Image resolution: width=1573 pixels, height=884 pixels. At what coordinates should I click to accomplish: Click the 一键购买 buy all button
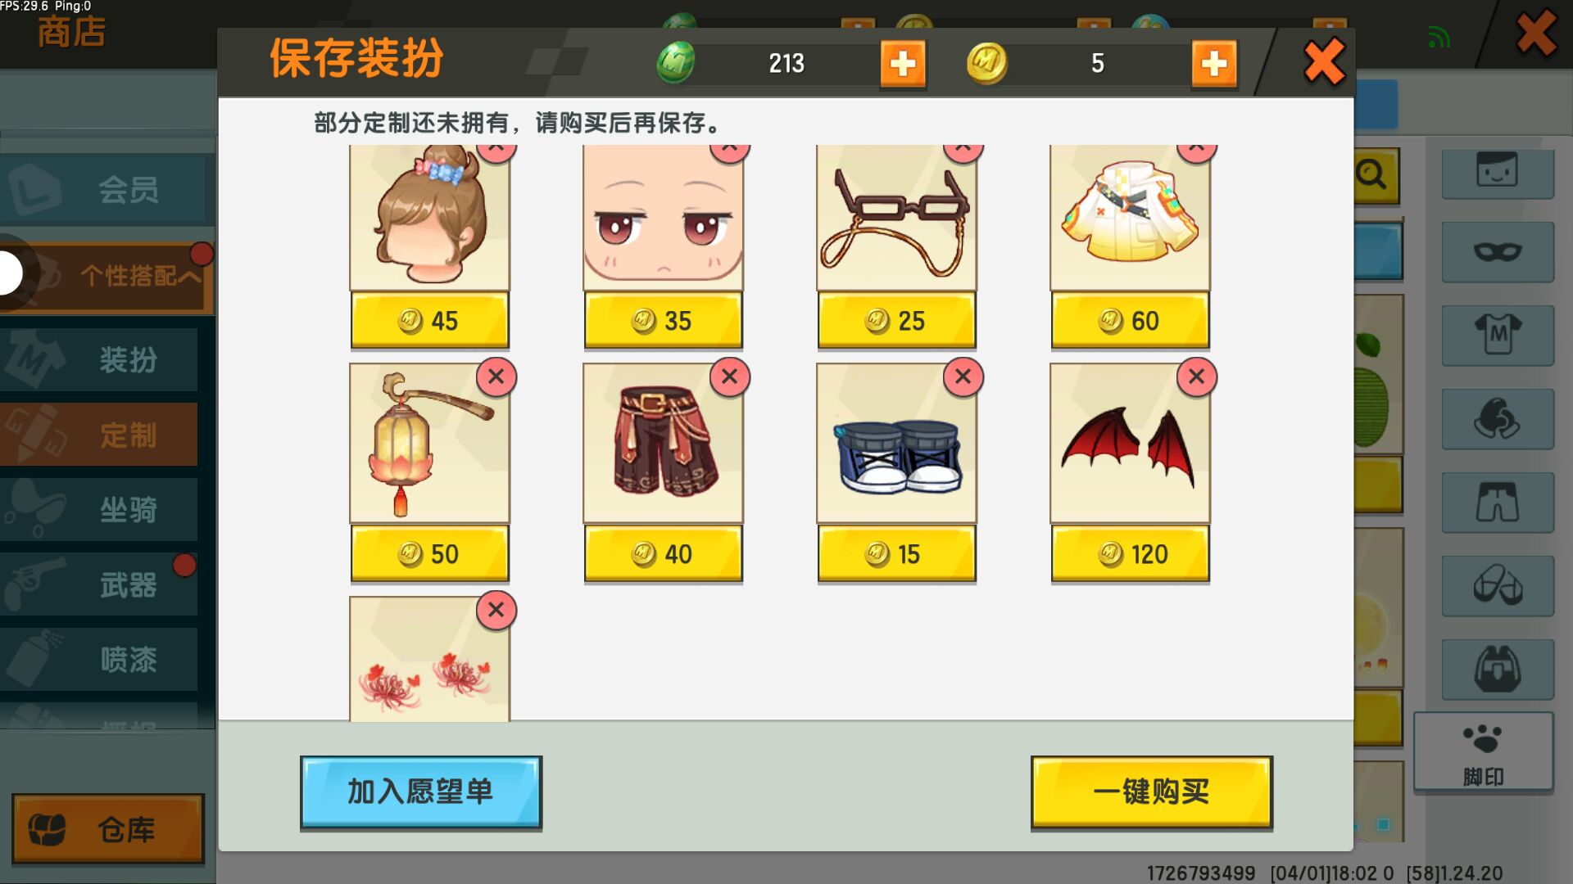pos(1151,792)
